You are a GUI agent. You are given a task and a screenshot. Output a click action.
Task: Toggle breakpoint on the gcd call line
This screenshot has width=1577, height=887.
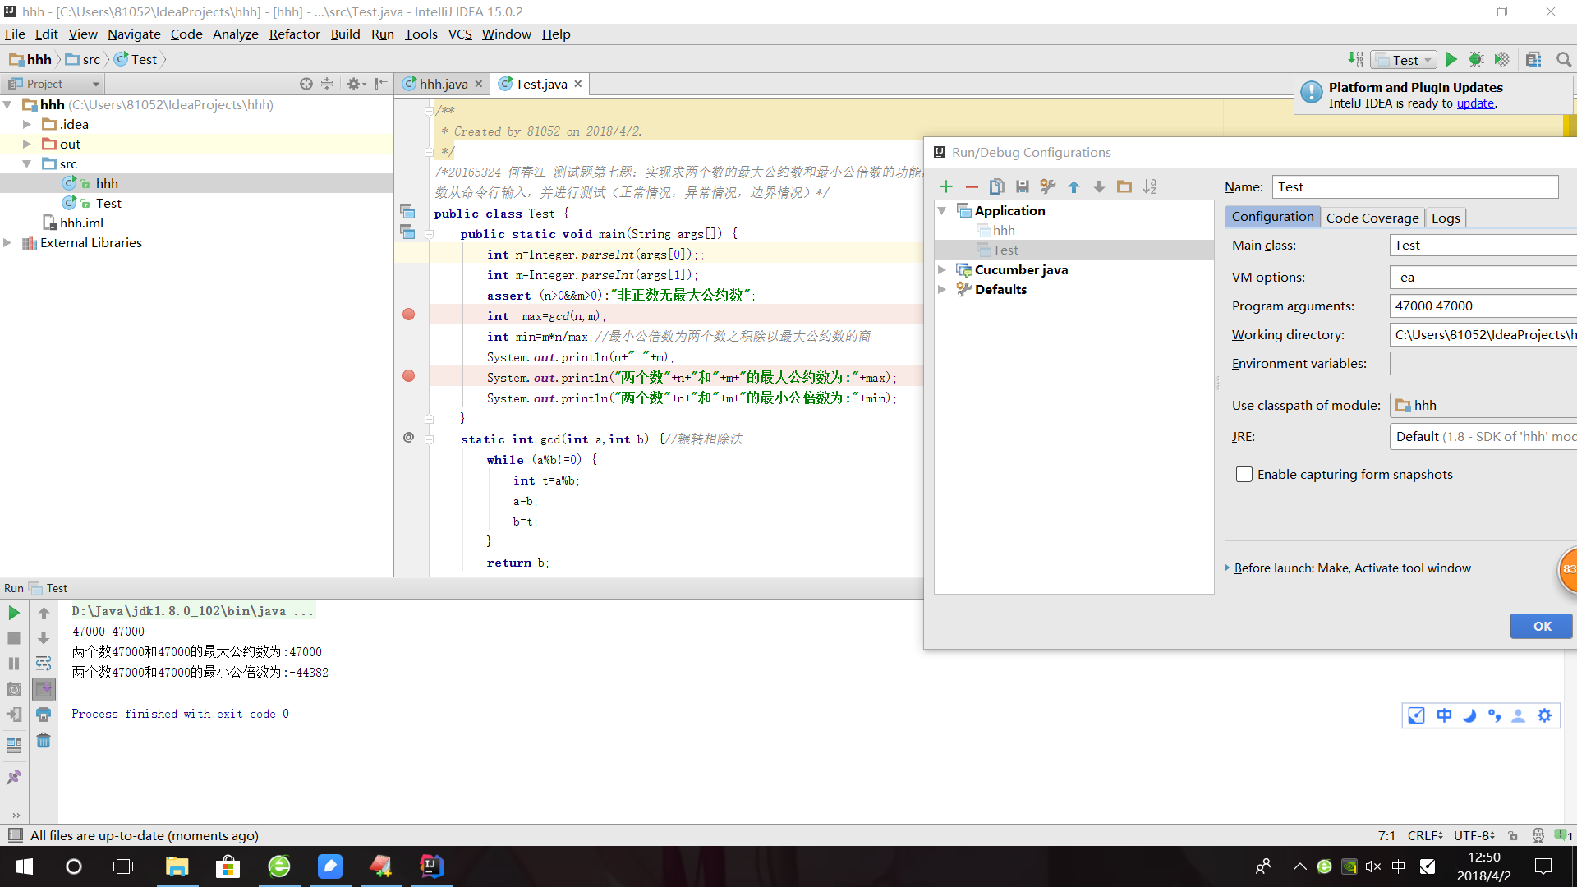408,315
